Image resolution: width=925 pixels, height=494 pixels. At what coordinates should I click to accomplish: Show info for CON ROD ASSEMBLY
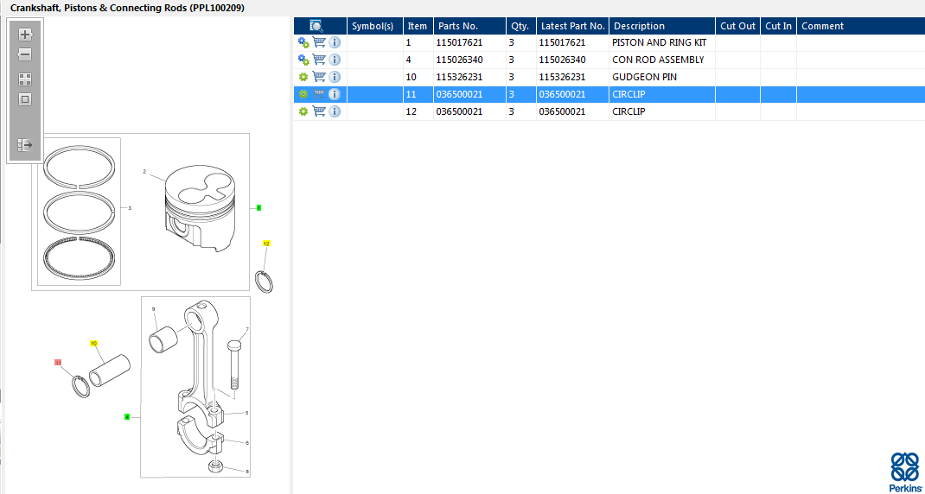(335, 60)
